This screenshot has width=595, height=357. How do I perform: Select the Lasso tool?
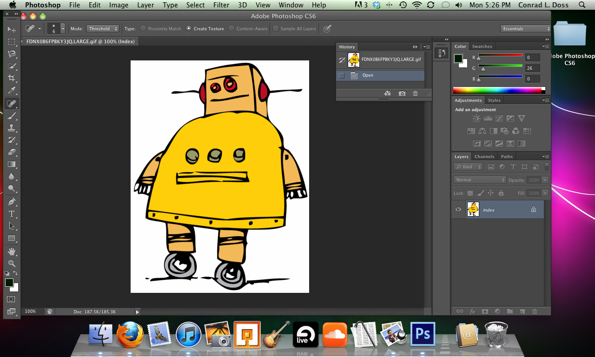pos(12,54)
